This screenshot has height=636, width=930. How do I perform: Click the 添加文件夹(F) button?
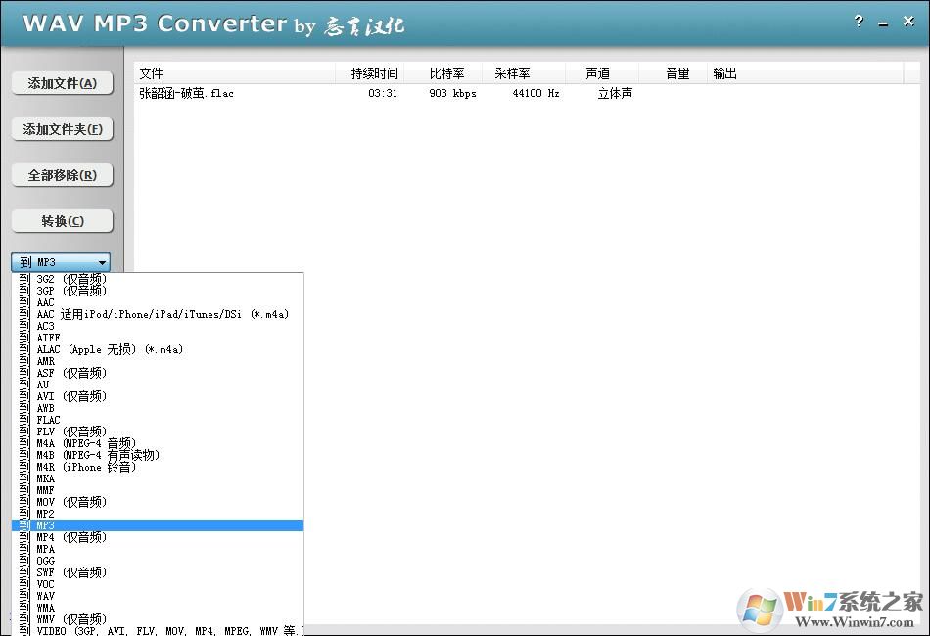(x=62, y=129)
